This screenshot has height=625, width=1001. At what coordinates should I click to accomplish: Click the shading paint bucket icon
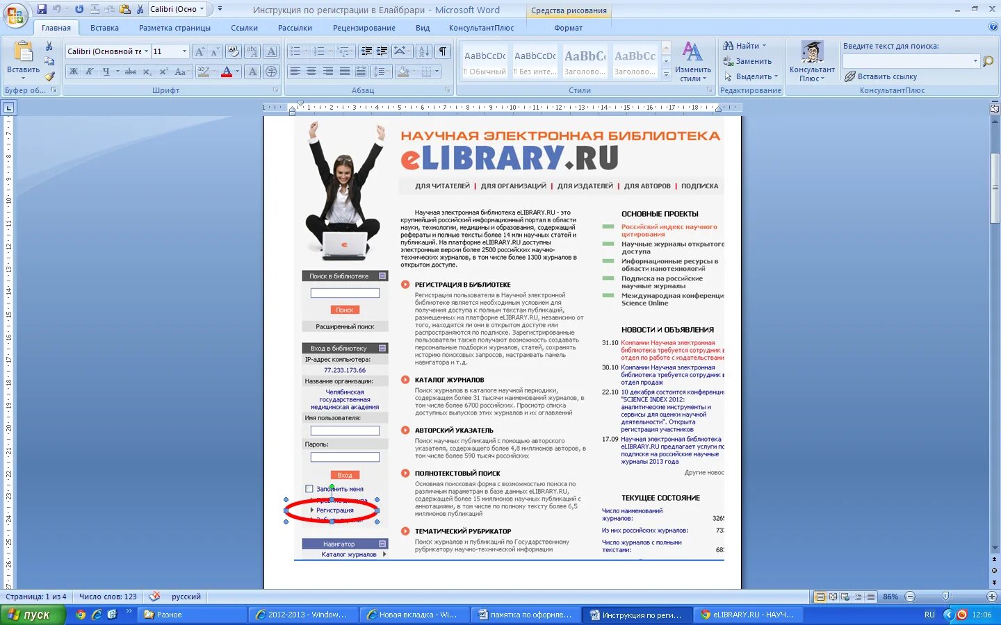(x=402, y=72)
